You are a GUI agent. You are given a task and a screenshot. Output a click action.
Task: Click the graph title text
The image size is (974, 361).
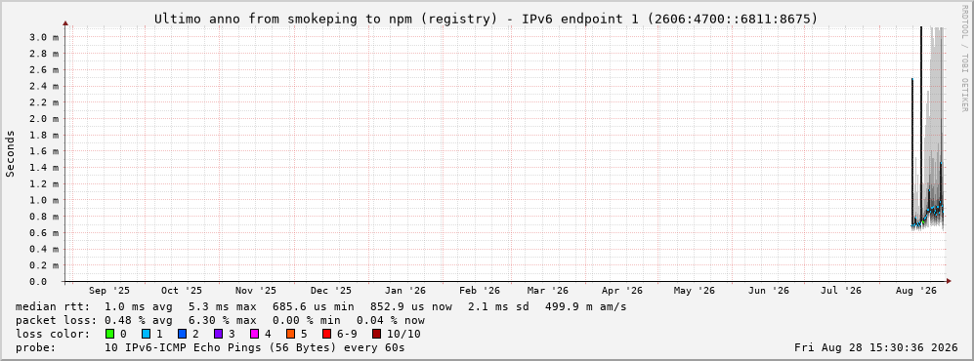pos(487,20)
